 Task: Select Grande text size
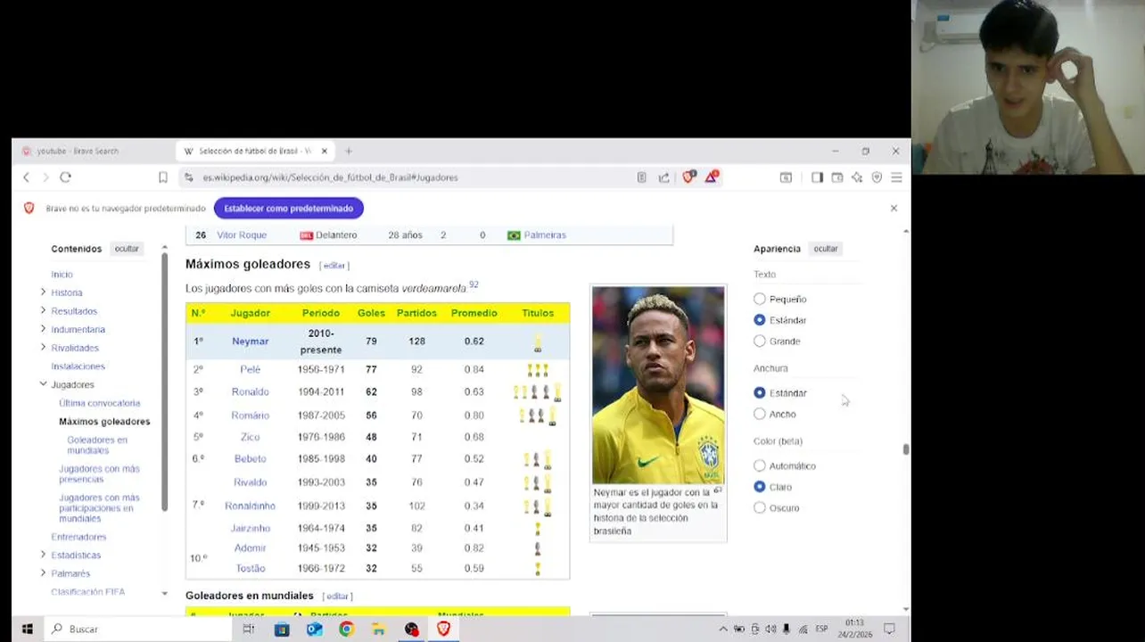coord(760,341)
